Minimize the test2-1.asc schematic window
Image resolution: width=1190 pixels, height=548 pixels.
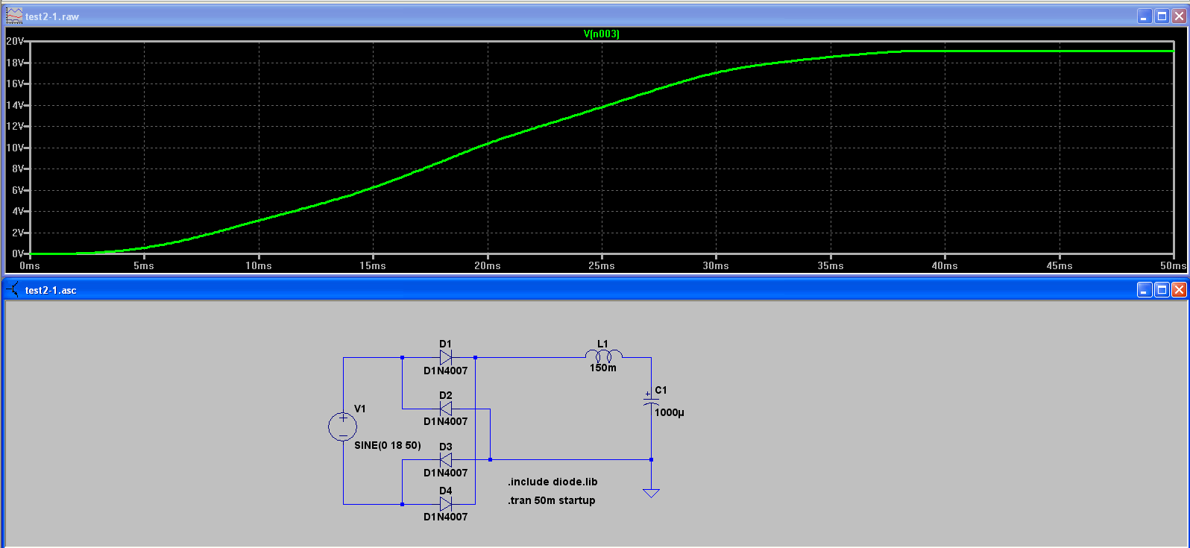coord(1145,289)
